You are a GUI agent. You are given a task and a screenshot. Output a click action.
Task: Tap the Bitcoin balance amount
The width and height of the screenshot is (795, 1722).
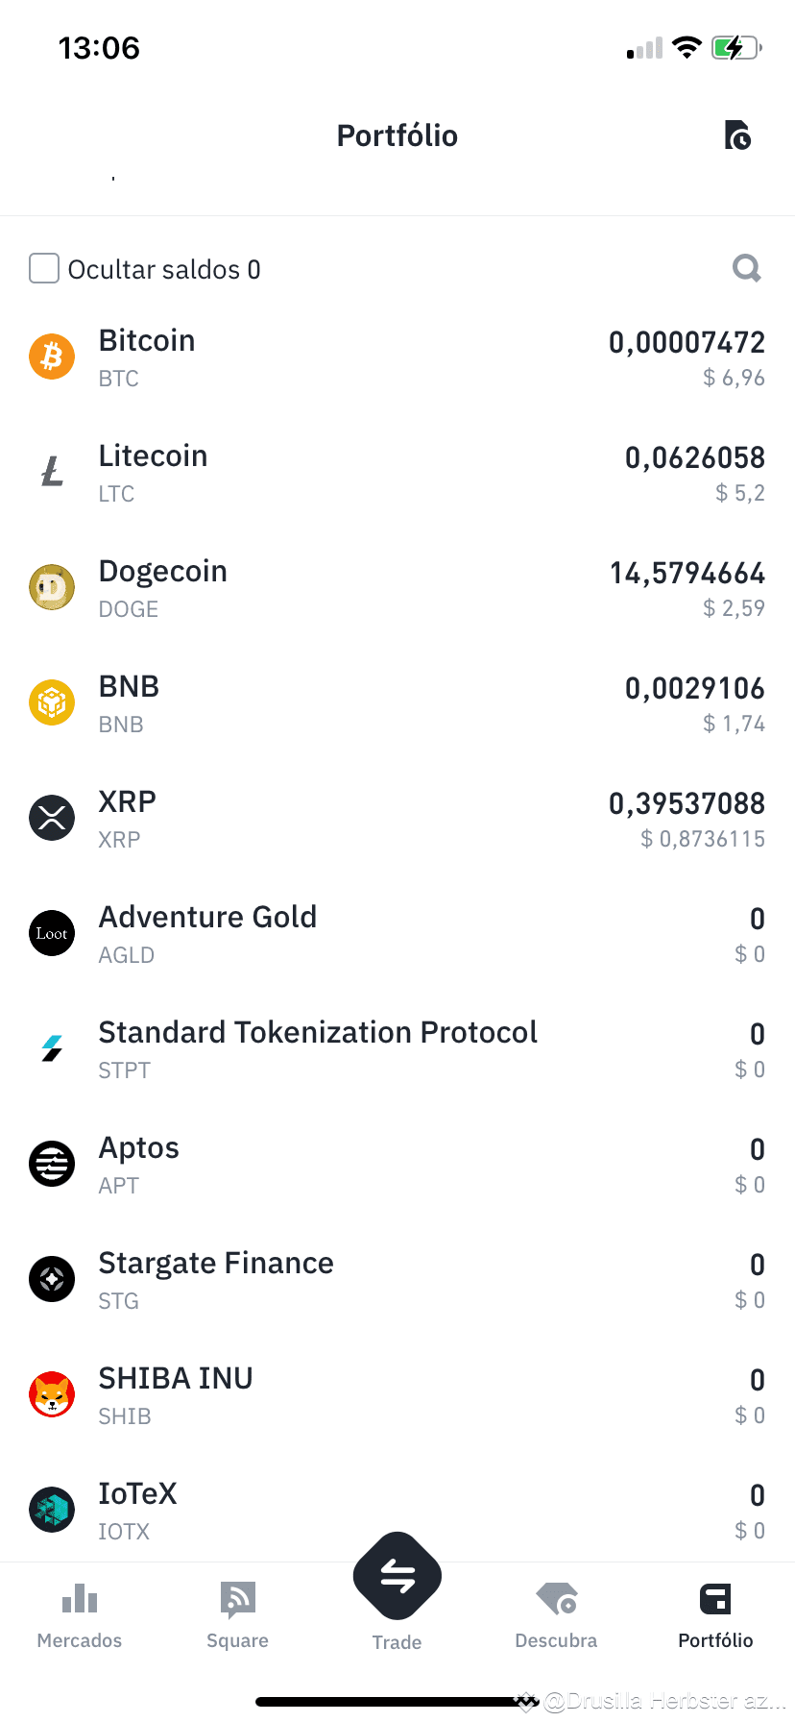[687, 342]
